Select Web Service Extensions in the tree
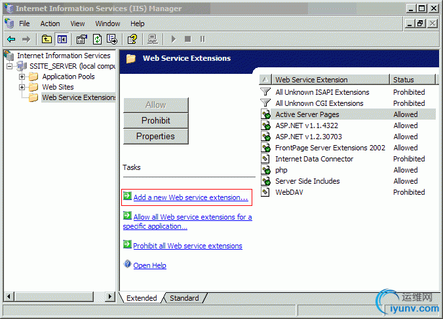This screenshot has height=319, width=443. click(79, 97)
